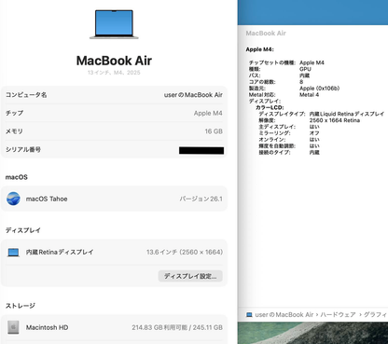This screenshot has width=388, height=344.
Task: Click the 'Apple M4:' heading in System Information
Action: pos(259,49)
